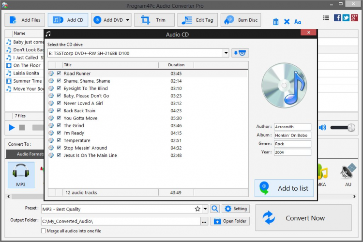Click the disc icon beside I'm Ready
Screen dimensions: 363x242
51,133
